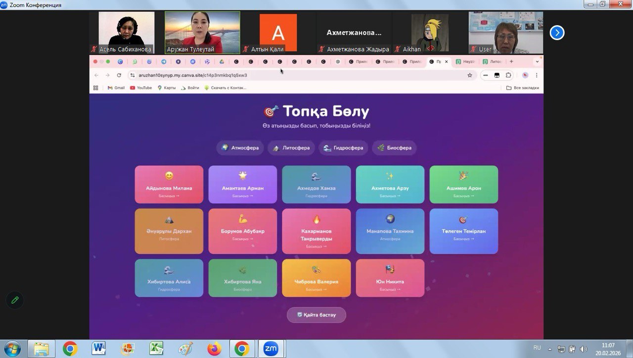633x358 pixels.
Task: Open a new browser tab
Action: 511,62
